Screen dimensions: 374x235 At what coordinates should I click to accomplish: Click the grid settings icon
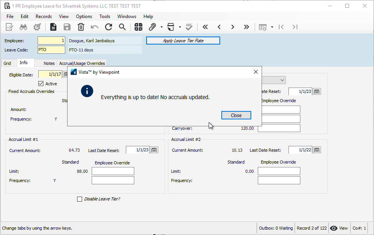[263, 27]
